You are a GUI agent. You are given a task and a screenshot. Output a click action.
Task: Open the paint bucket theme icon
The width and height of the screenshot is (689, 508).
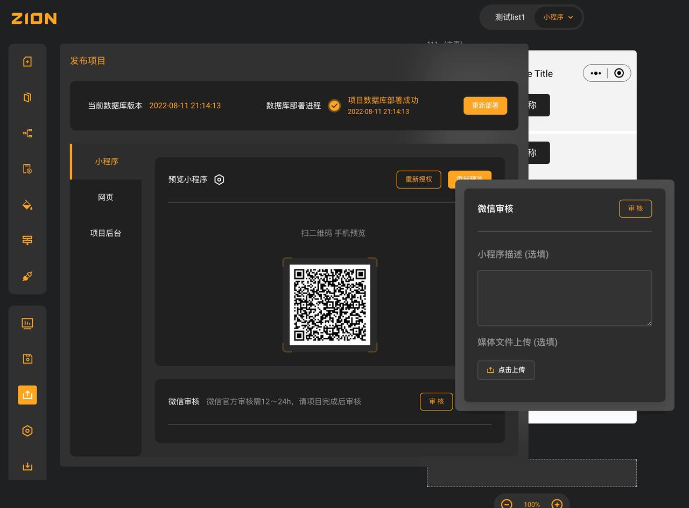27,205
